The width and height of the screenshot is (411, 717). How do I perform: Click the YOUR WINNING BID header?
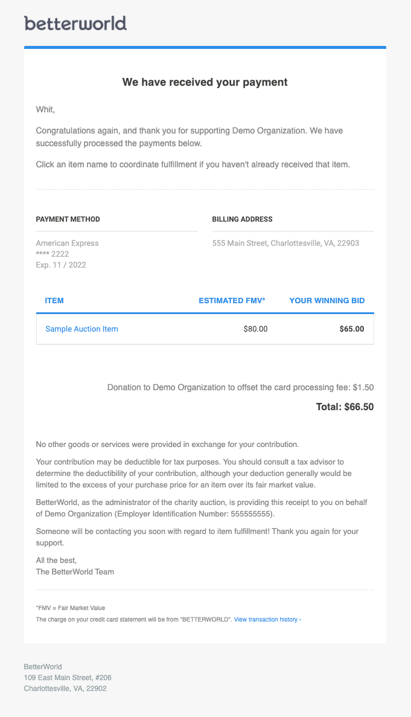click(x=327, y=300)
